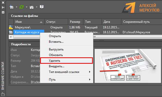Expand the Путь submenu

(x=67, y=80)
